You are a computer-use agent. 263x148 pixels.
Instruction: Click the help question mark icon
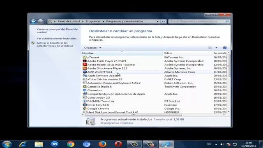pos(225,48)
